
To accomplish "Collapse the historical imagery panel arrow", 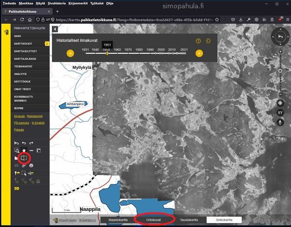I will (54, 30).
